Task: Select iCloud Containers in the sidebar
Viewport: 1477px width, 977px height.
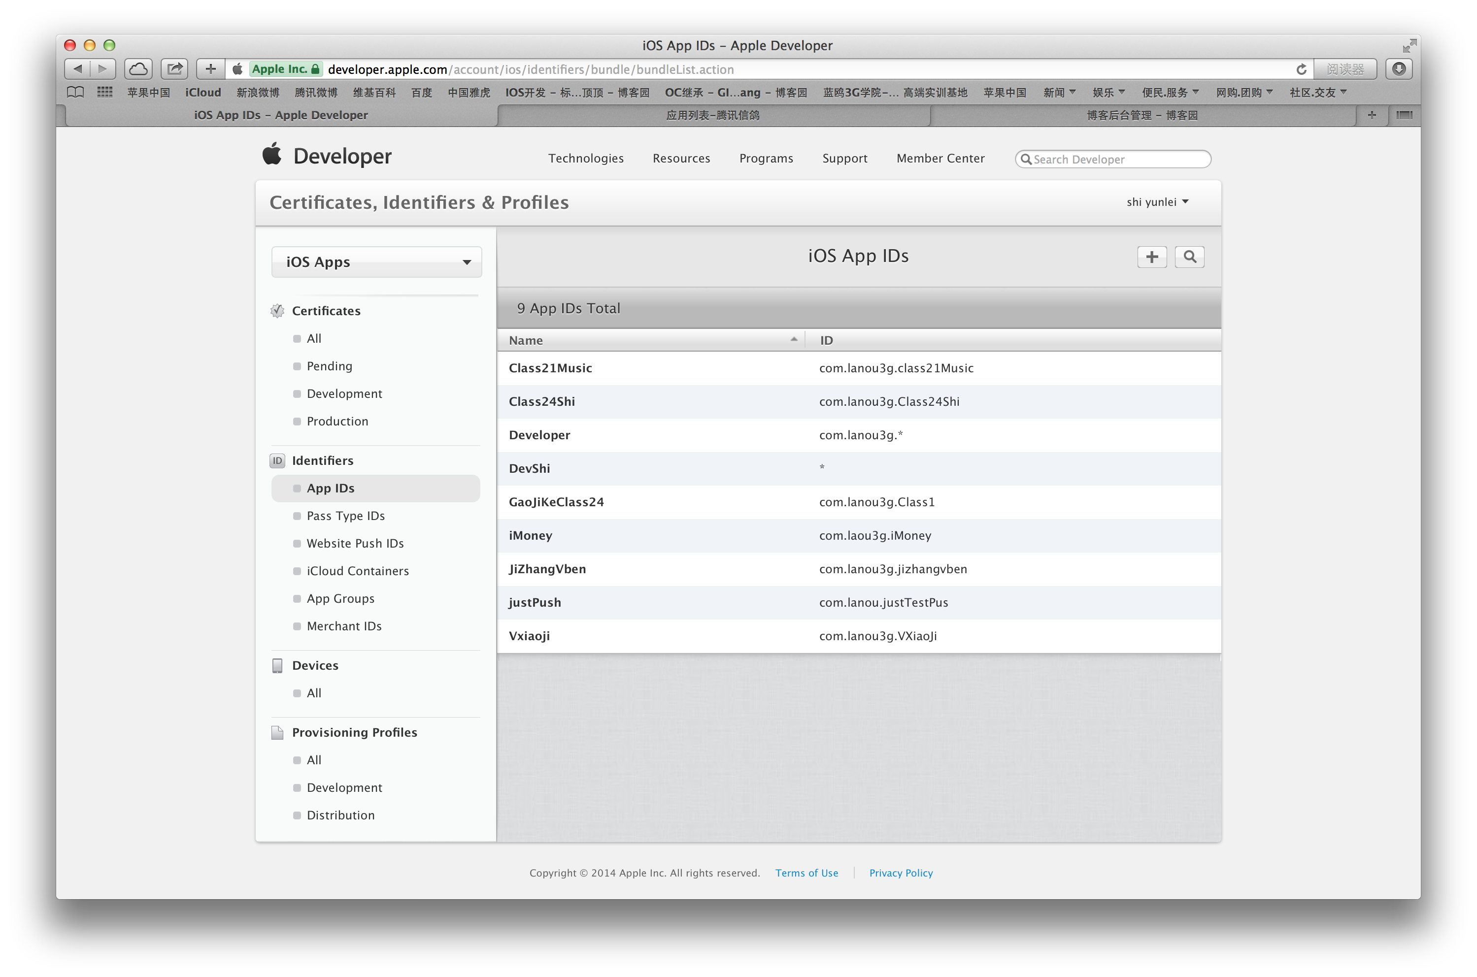Action: [x=357, y=571]
